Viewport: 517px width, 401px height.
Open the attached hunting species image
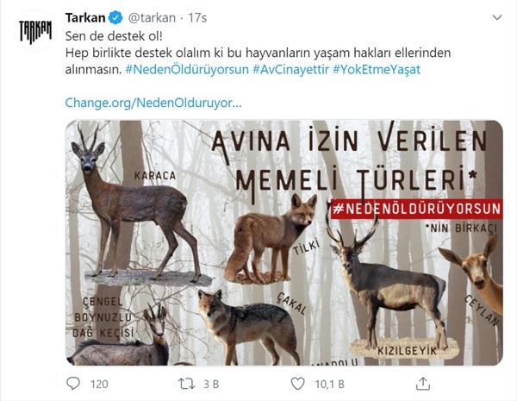(x=283, y=242)
